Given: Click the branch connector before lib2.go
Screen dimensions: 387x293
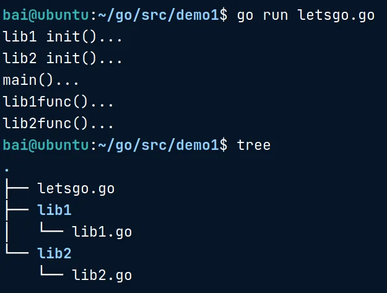Looking at the screenshot, I should [50, 274].
